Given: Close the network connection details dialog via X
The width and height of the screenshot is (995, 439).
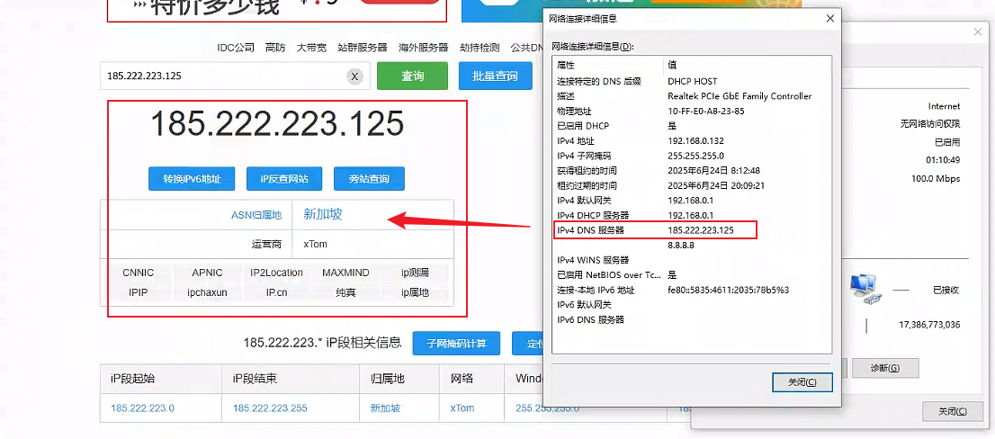Looking at the screenshot, I should coord(830,18).
